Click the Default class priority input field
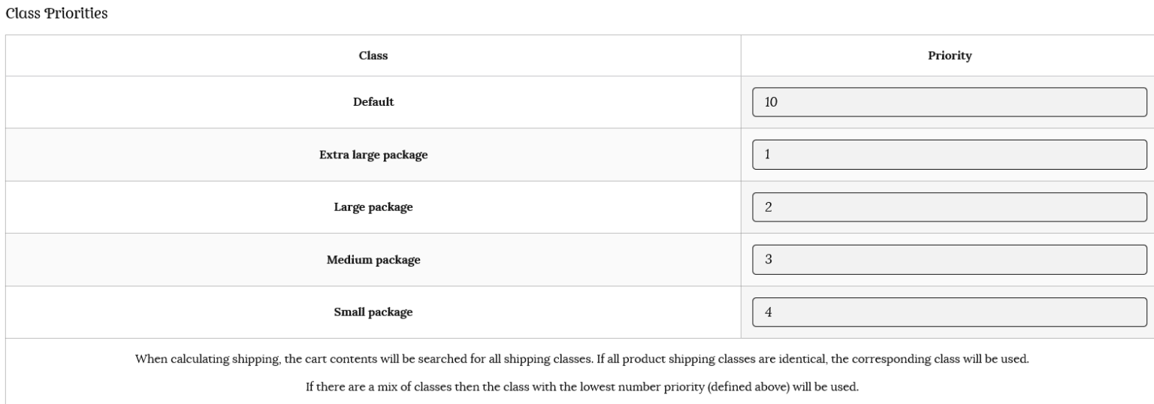 [949, 102]
